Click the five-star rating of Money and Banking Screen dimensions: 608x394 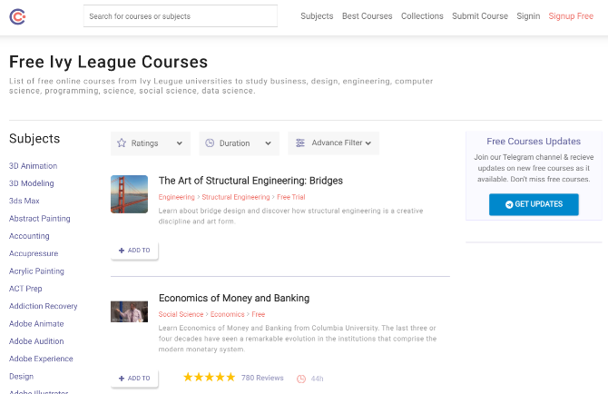click(x=210, y=378)
